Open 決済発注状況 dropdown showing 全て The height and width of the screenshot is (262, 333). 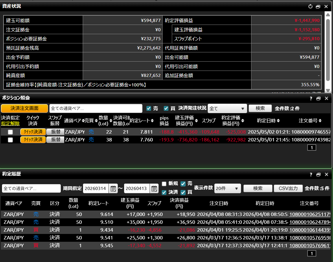[227, 108]
